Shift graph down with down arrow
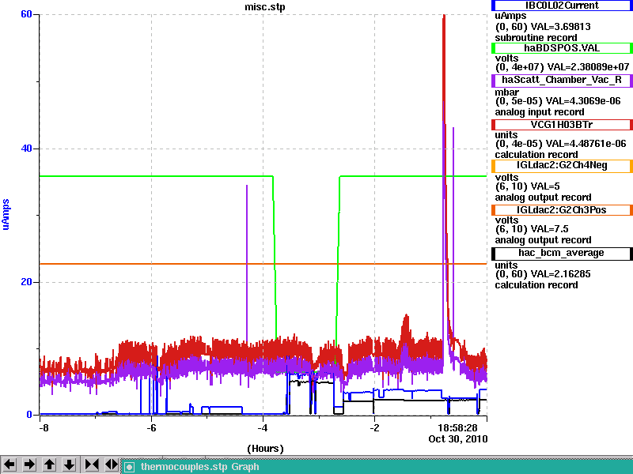This screenshot has height=474, width=633. pos(69,465)
